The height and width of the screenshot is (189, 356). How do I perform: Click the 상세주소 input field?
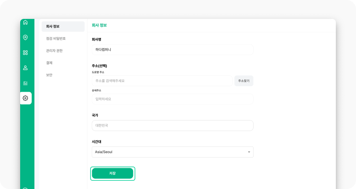[172, 99]
